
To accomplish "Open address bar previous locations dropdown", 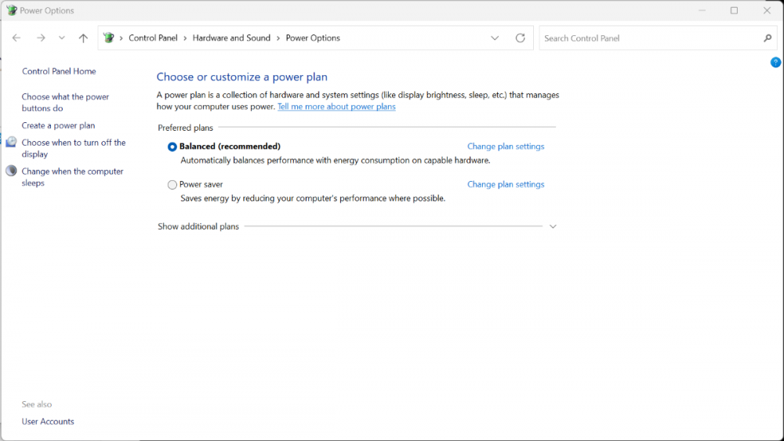I will pos(495,38).
